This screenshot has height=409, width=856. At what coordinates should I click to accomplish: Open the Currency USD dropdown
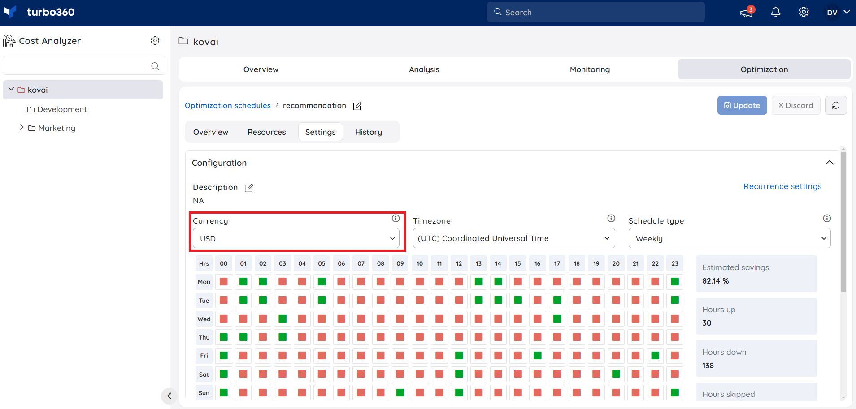296,238
